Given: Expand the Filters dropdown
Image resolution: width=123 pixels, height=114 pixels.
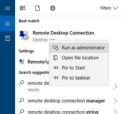Looking at the screenshot, I should tap(109, 8).
